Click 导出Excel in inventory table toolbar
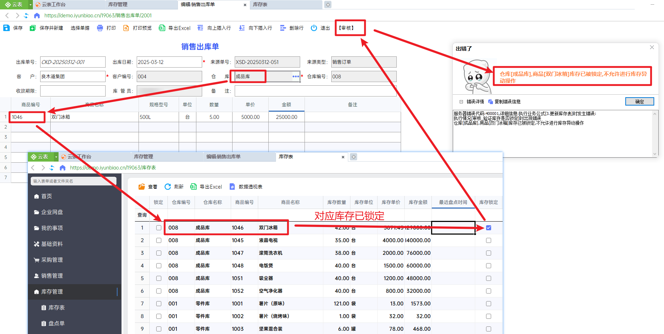 (x=206, y=187)
